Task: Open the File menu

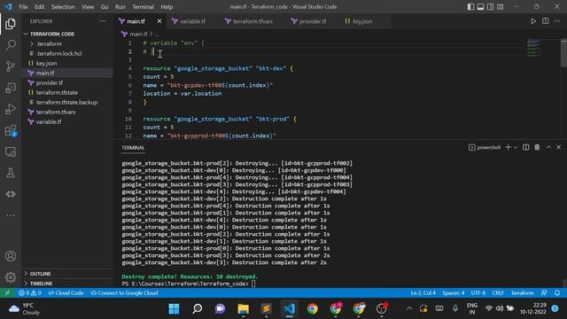Action: (23, 7)
